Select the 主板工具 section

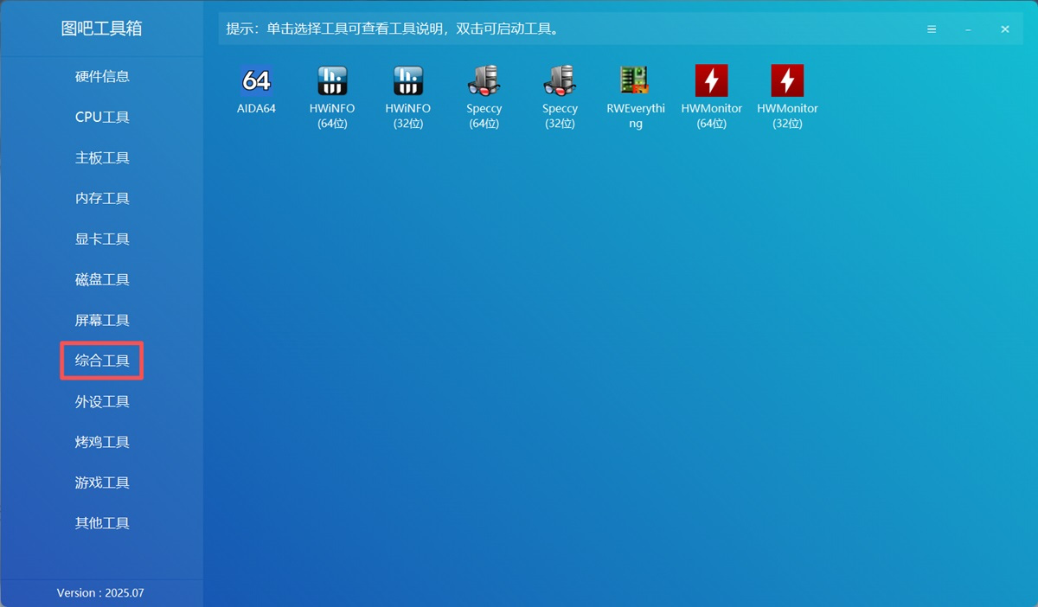(x=101, y=157)
